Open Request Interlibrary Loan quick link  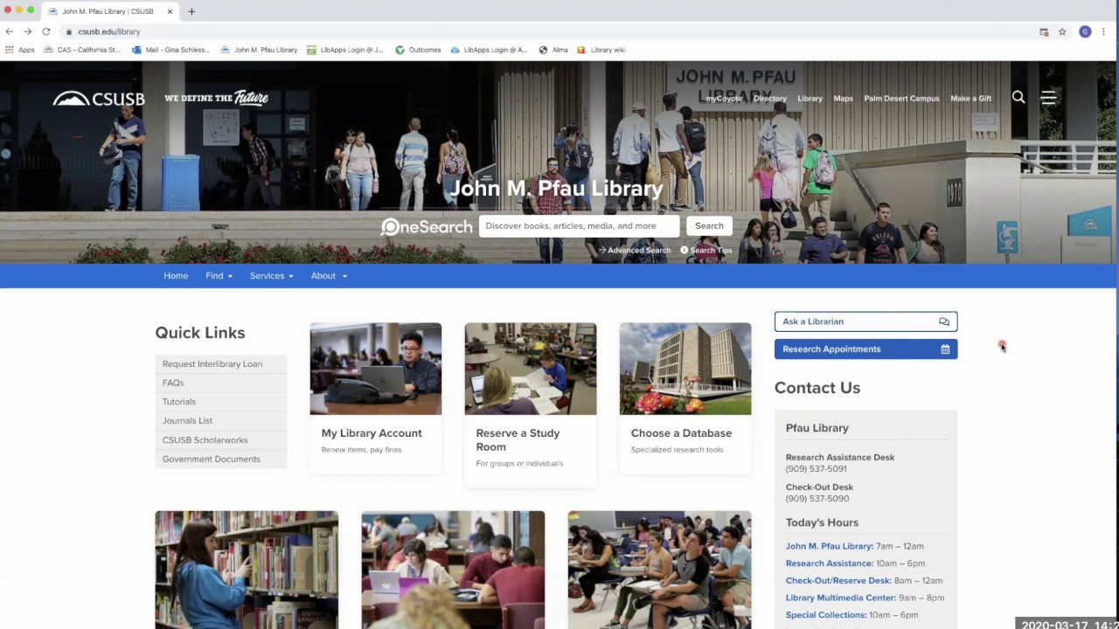tap(220, 363)
